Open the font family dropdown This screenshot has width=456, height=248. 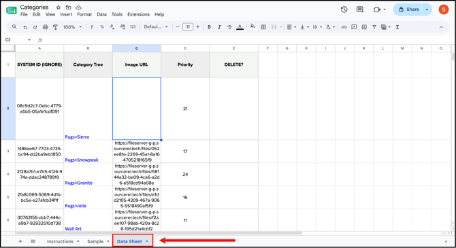pyautogui.click(x=156, y=26)
